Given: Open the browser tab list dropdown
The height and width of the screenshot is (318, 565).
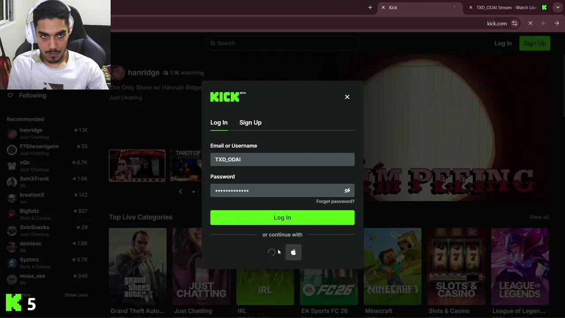Looking at the screenshot, I should tap(558, 8).
